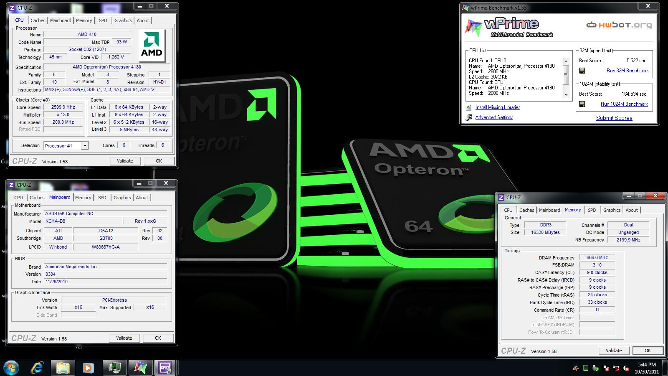Click the Show desktop button beside the clock

[x=665, y=368]
